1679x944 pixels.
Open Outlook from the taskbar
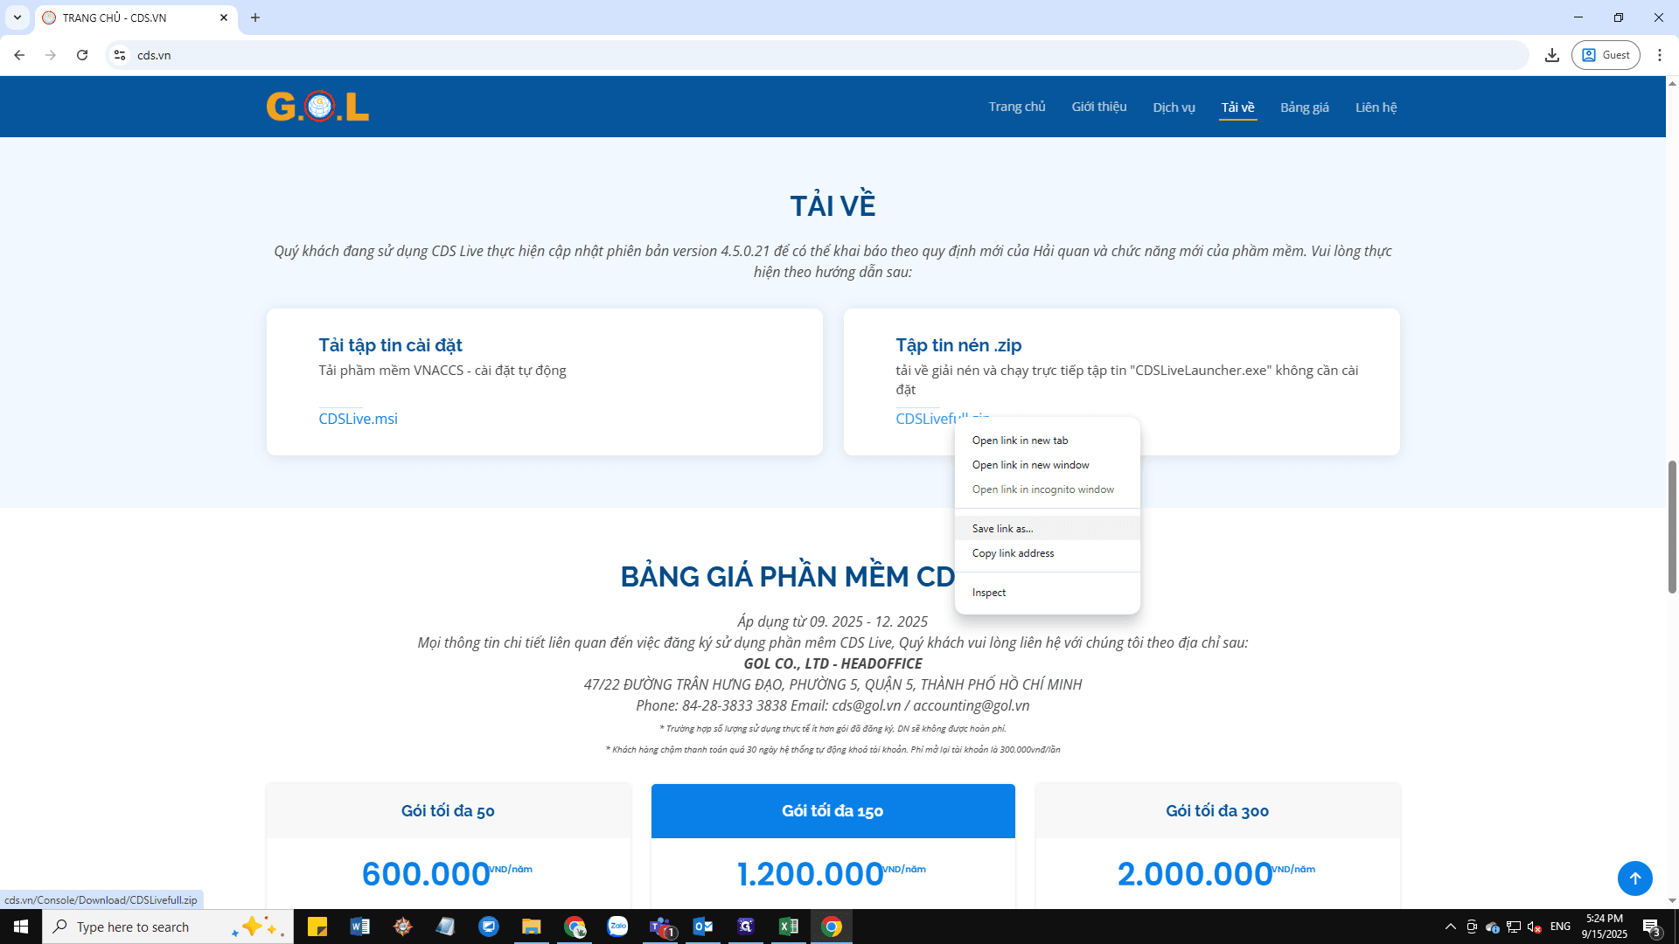[703, 927]
